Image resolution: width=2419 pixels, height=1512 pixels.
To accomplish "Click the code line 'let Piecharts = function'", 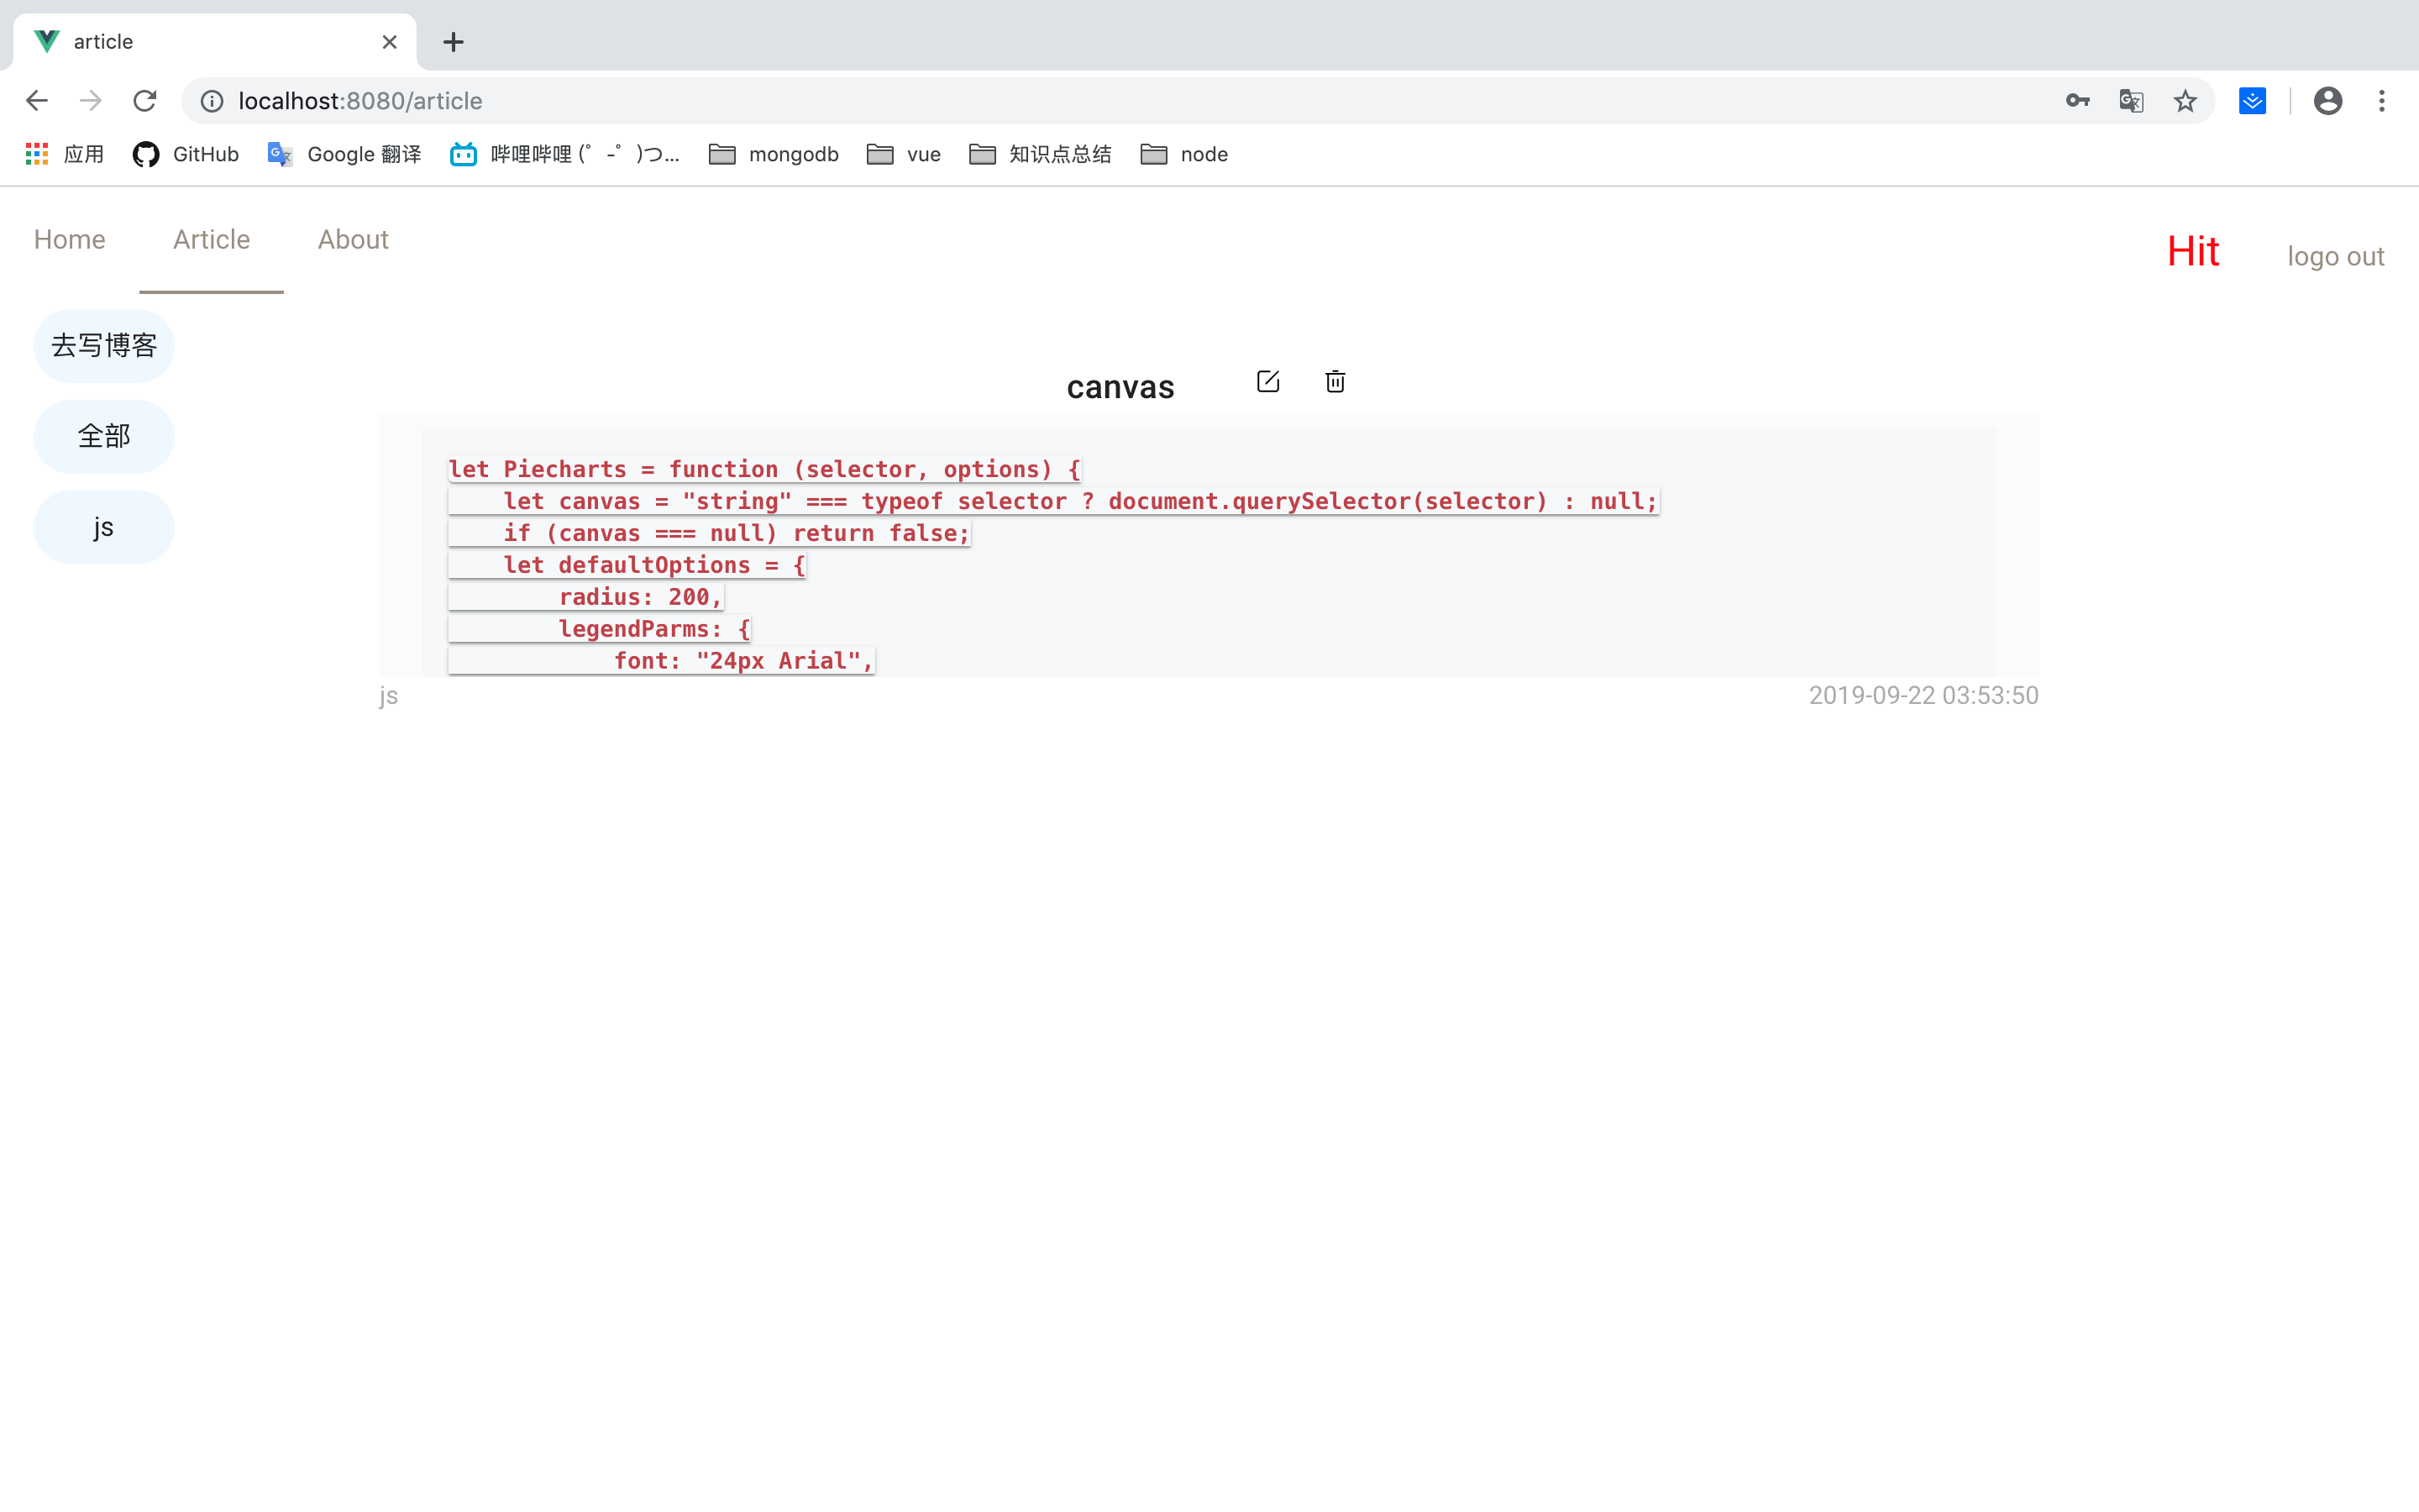I will click(x=764, y=469).
